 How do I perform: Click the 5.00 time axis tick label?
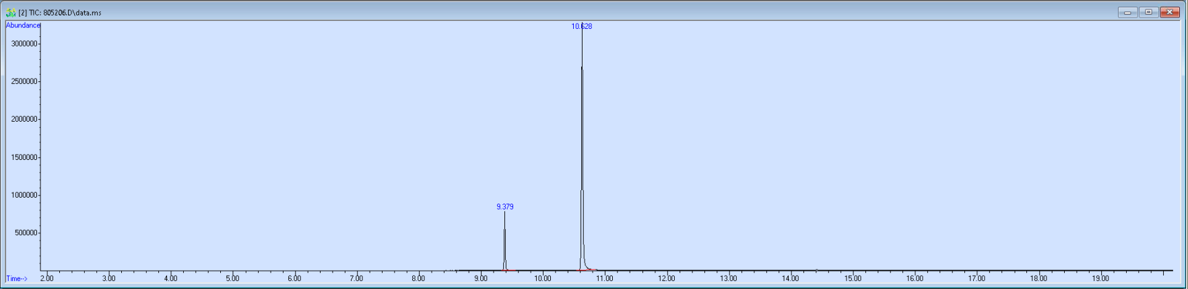pos(232,278)
